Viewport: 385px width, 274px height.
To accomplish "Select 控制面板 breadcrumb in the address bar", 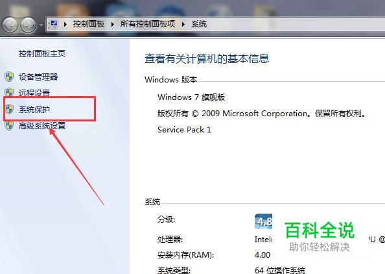I will [89, 24].
